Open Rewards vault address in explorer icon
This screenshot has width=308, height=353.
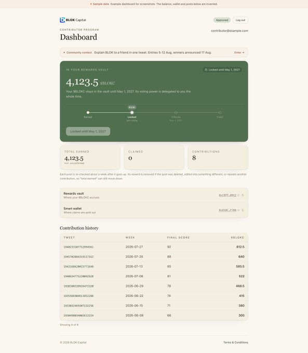(x=238, y=195)
